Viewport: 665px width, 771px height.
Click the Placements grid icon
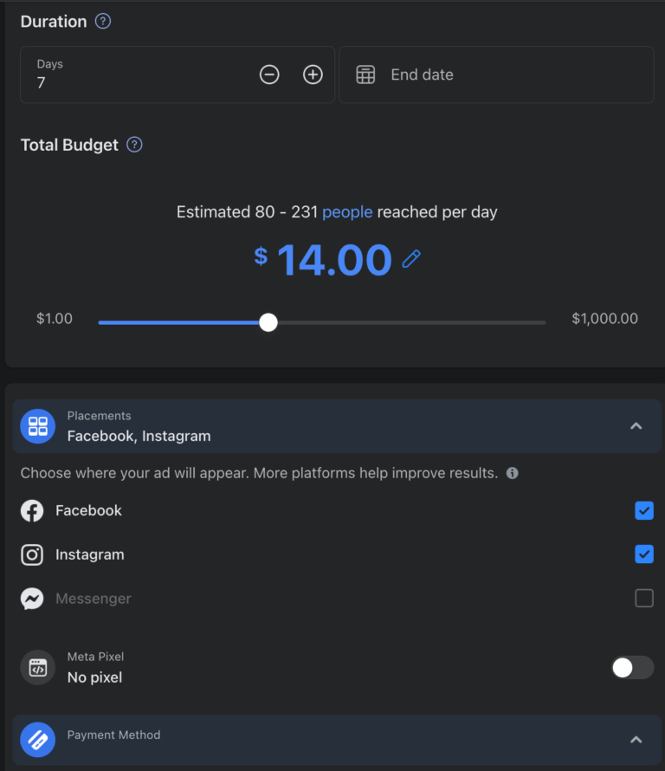pyautogui.click(x=37, y=426)
